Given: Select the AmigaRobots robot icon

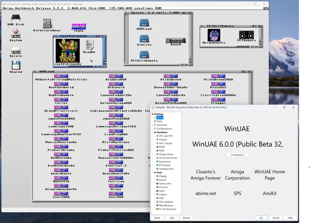Looking at the screenshot, I should 214,35.
